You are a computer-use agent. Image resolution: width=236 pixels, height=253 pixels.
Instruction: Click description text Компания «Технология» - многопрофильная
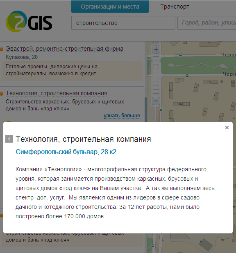pyautogui.click(x=115, y=193)
